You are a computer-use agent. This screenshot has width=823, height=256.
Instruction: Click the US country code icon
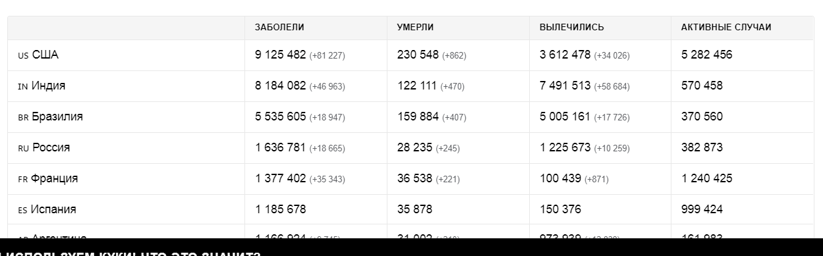(23, 56)
